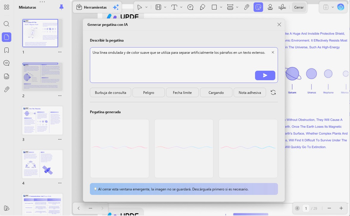Refresh the suggestion prompts
This screenshot has width=350, height=216.
pyautogui.click(x=273, y=92)
